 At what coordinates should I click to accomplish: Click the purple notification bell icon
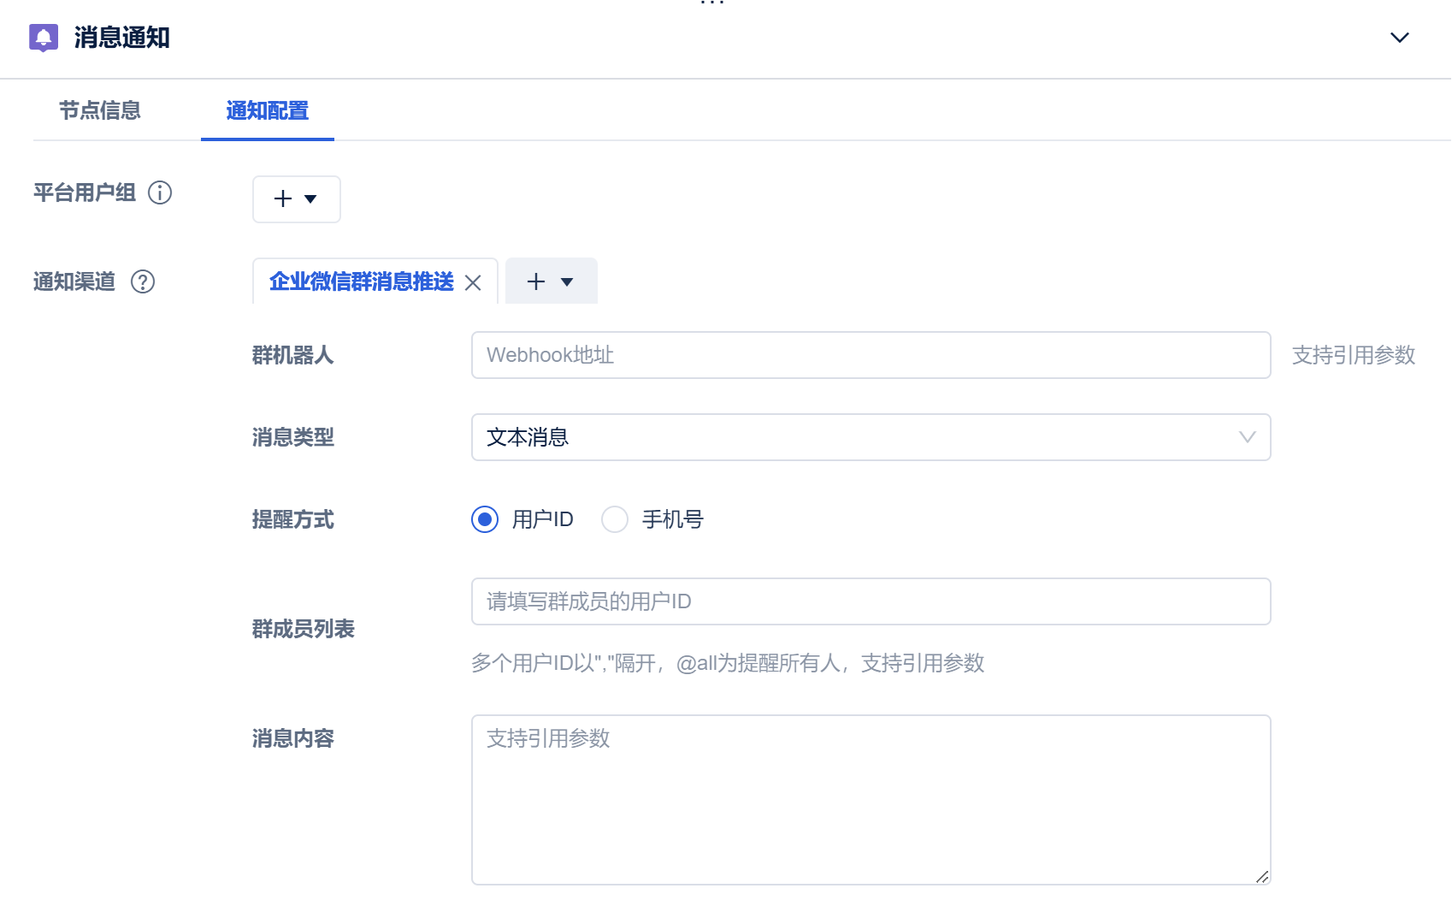[x=44, y=38]
